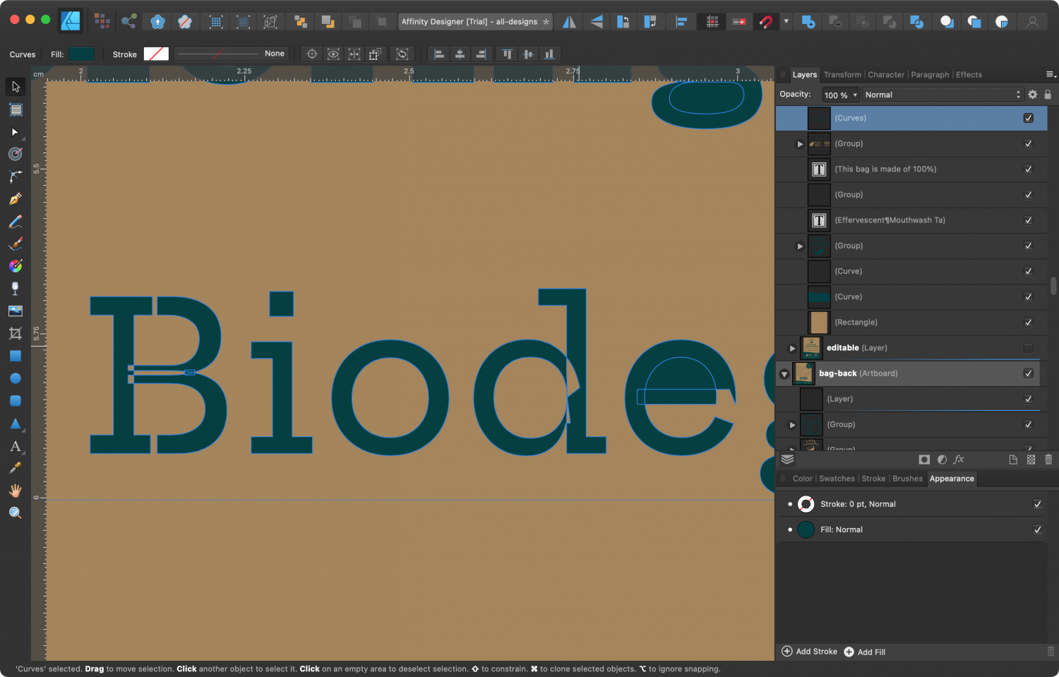
Task: Flip the selection horizontally
Action: (x=568, y=21)
